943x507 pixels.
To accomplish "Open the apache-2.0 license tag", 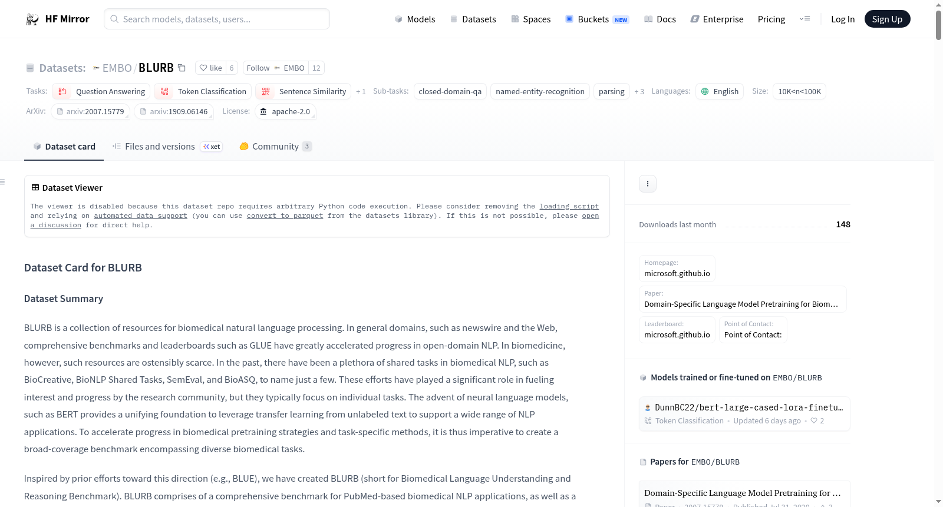I will [x=285, y=111].
